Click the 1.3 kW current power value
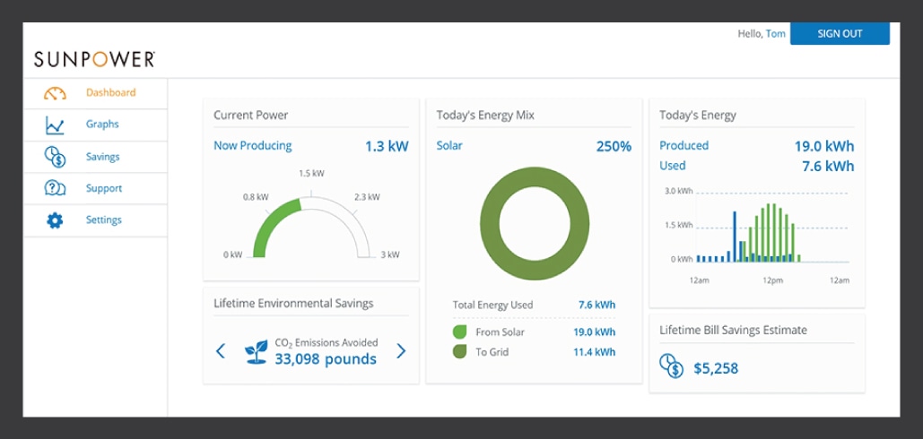 coord(387,146)
